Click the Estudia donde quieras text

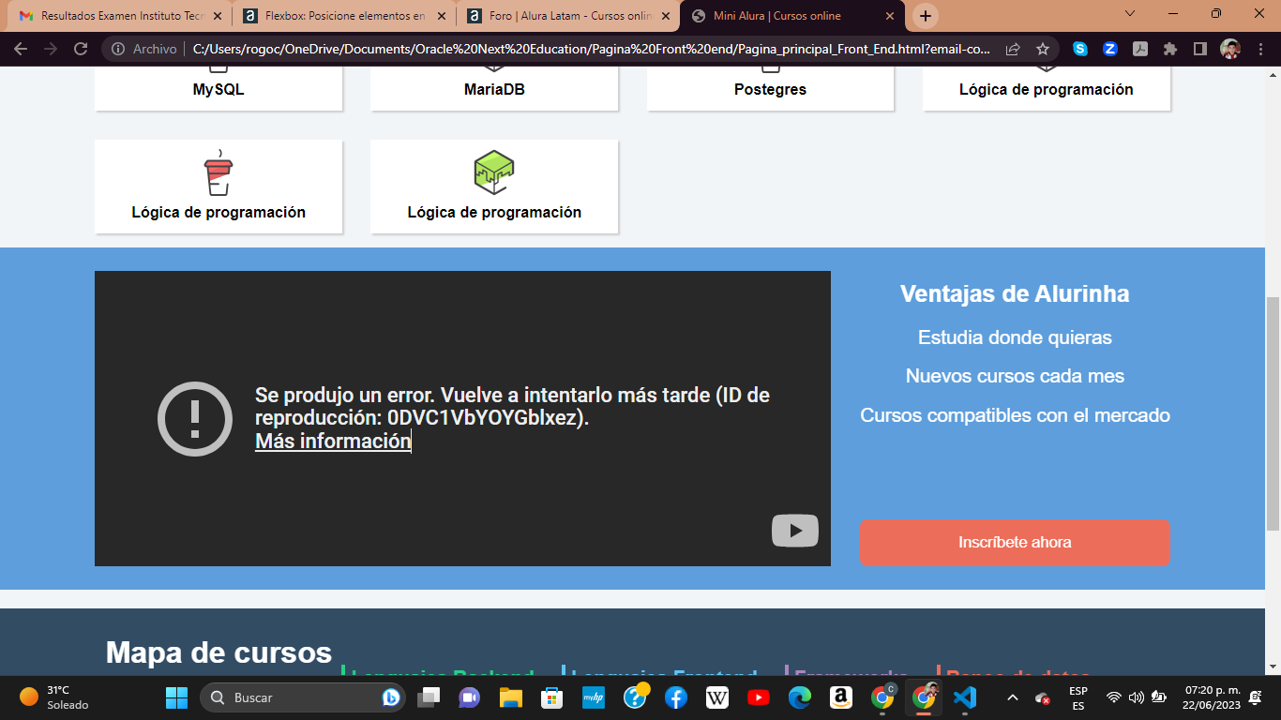[1015, 337]
